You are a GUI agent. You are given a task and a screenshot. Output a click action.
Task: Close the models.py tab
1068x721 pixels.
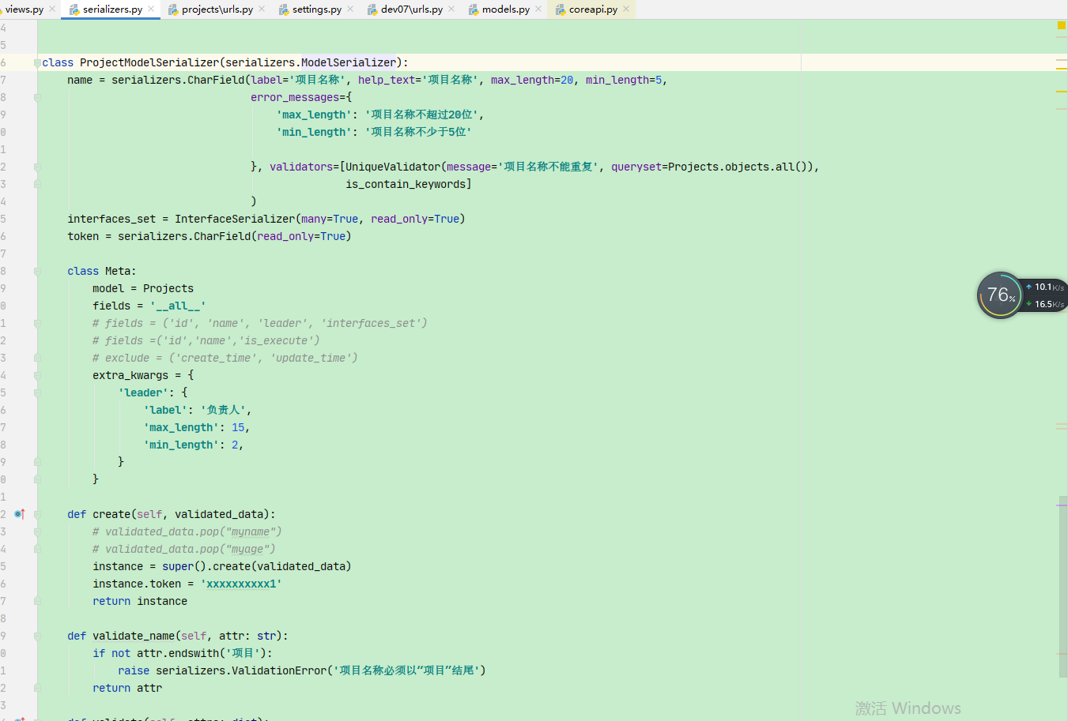tap(538, 9)
